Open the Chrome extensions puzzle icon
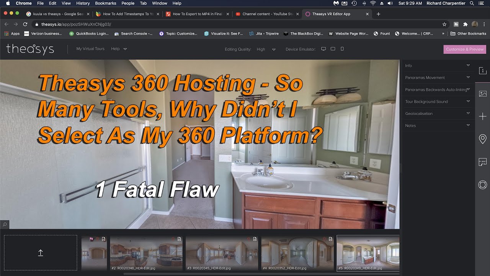This screenshot has width=490, height=276. tap(465, 24)
